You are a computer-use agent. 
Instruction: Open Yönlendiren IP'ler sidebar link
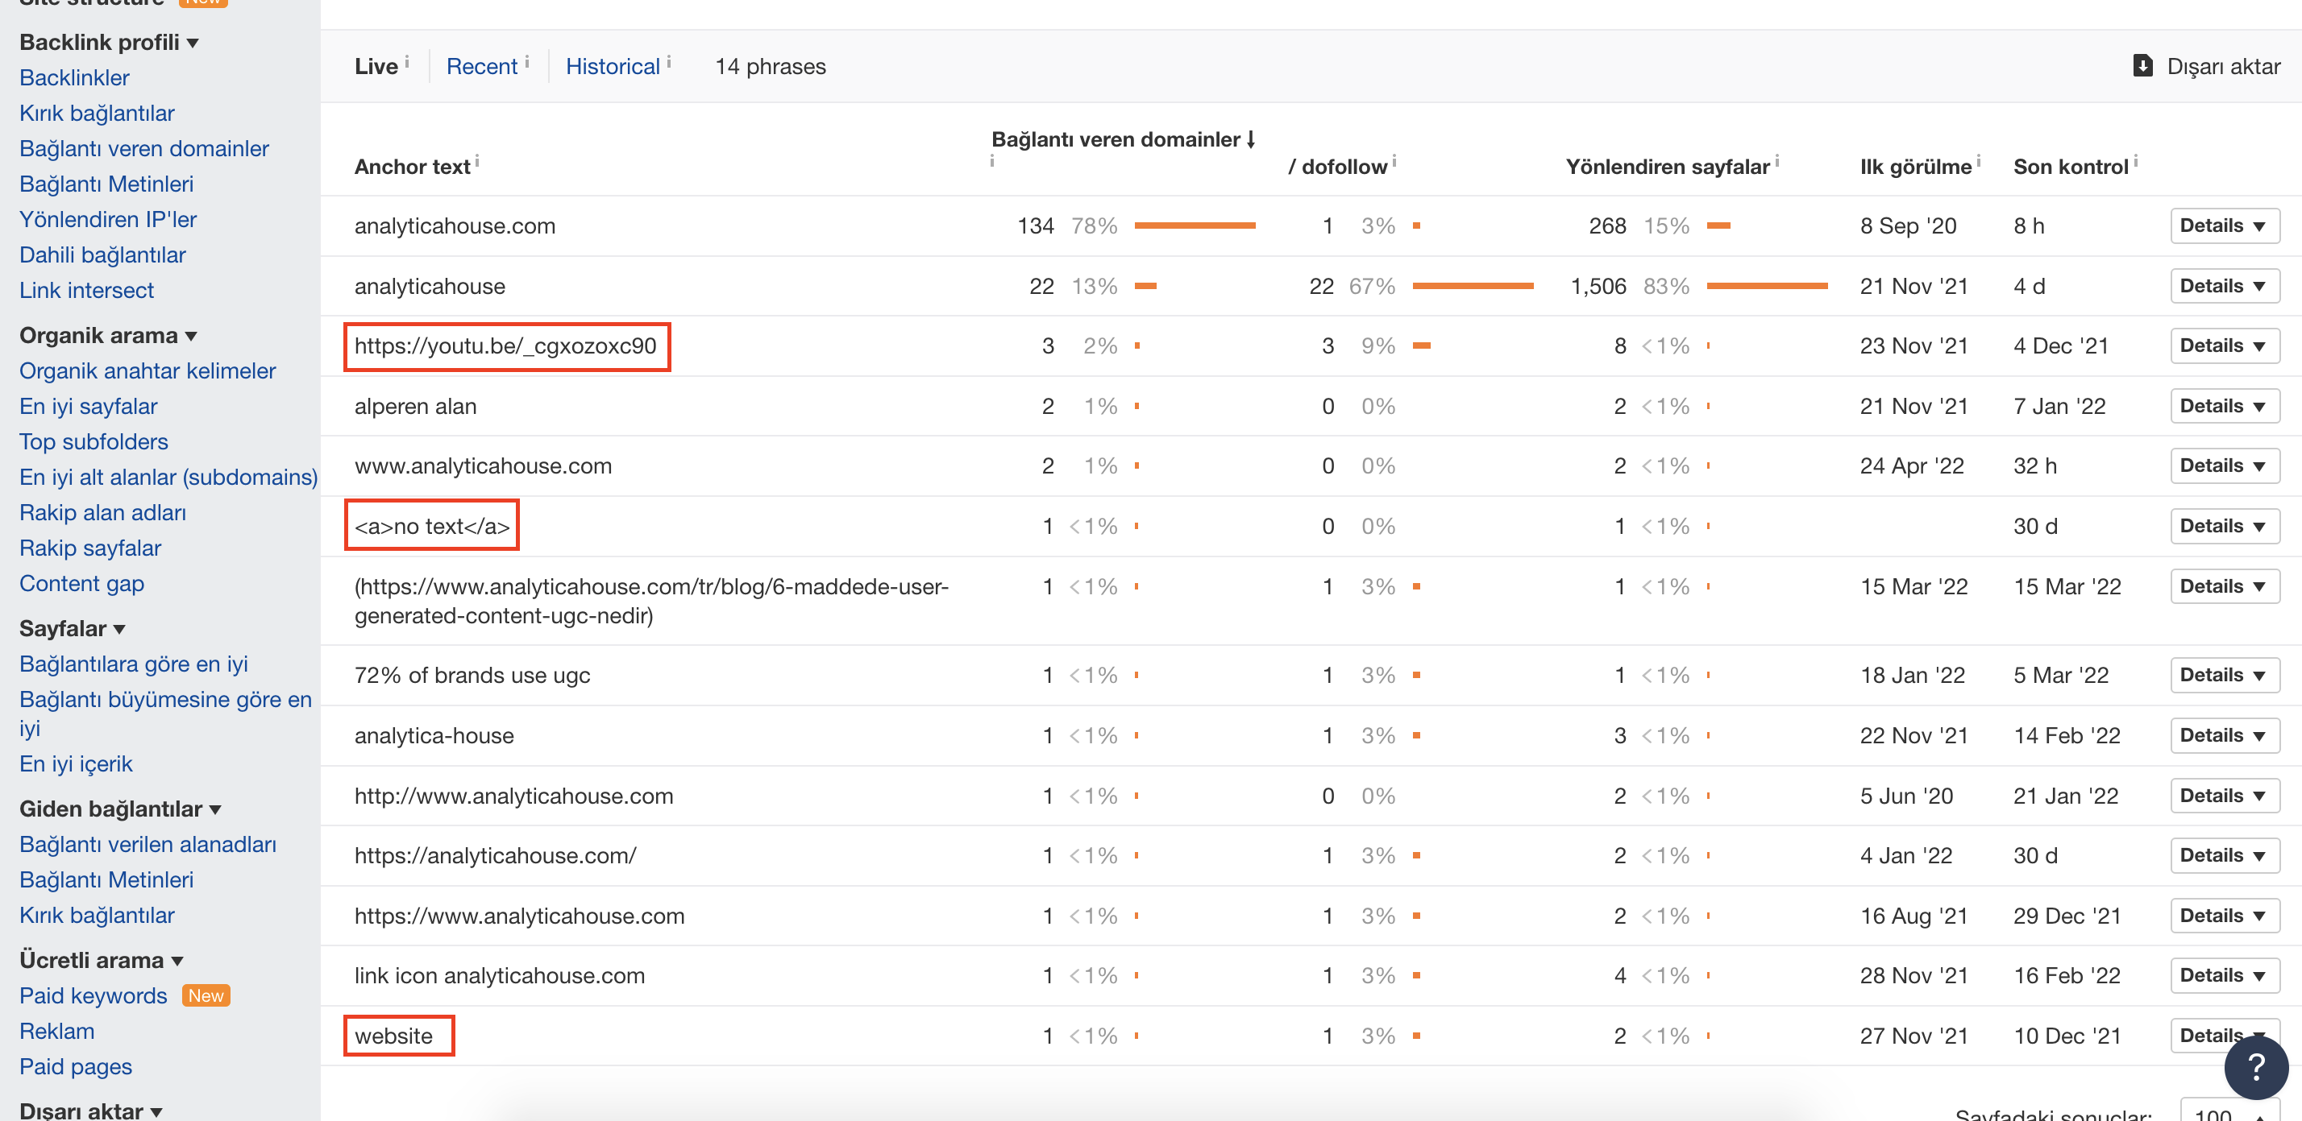coord(107,220)
